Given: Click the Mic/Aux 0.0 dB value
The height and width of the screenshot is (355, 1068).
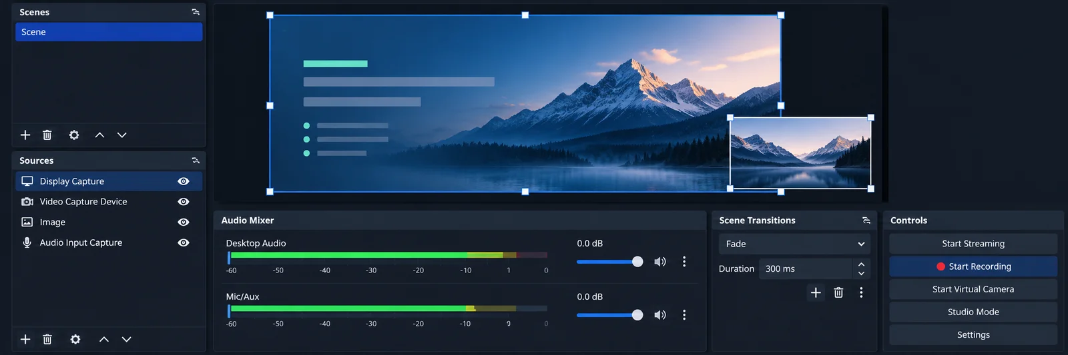Looking at the screenshot, I should tap(590, 297).
